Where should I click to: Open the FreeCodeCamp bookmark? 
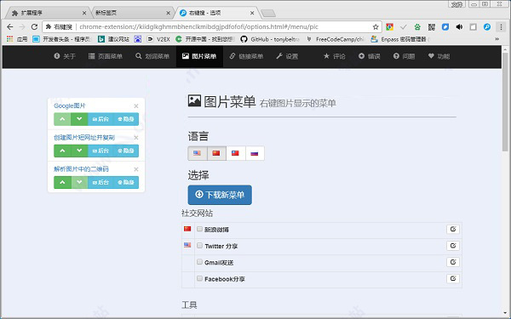tap(336, 39)
